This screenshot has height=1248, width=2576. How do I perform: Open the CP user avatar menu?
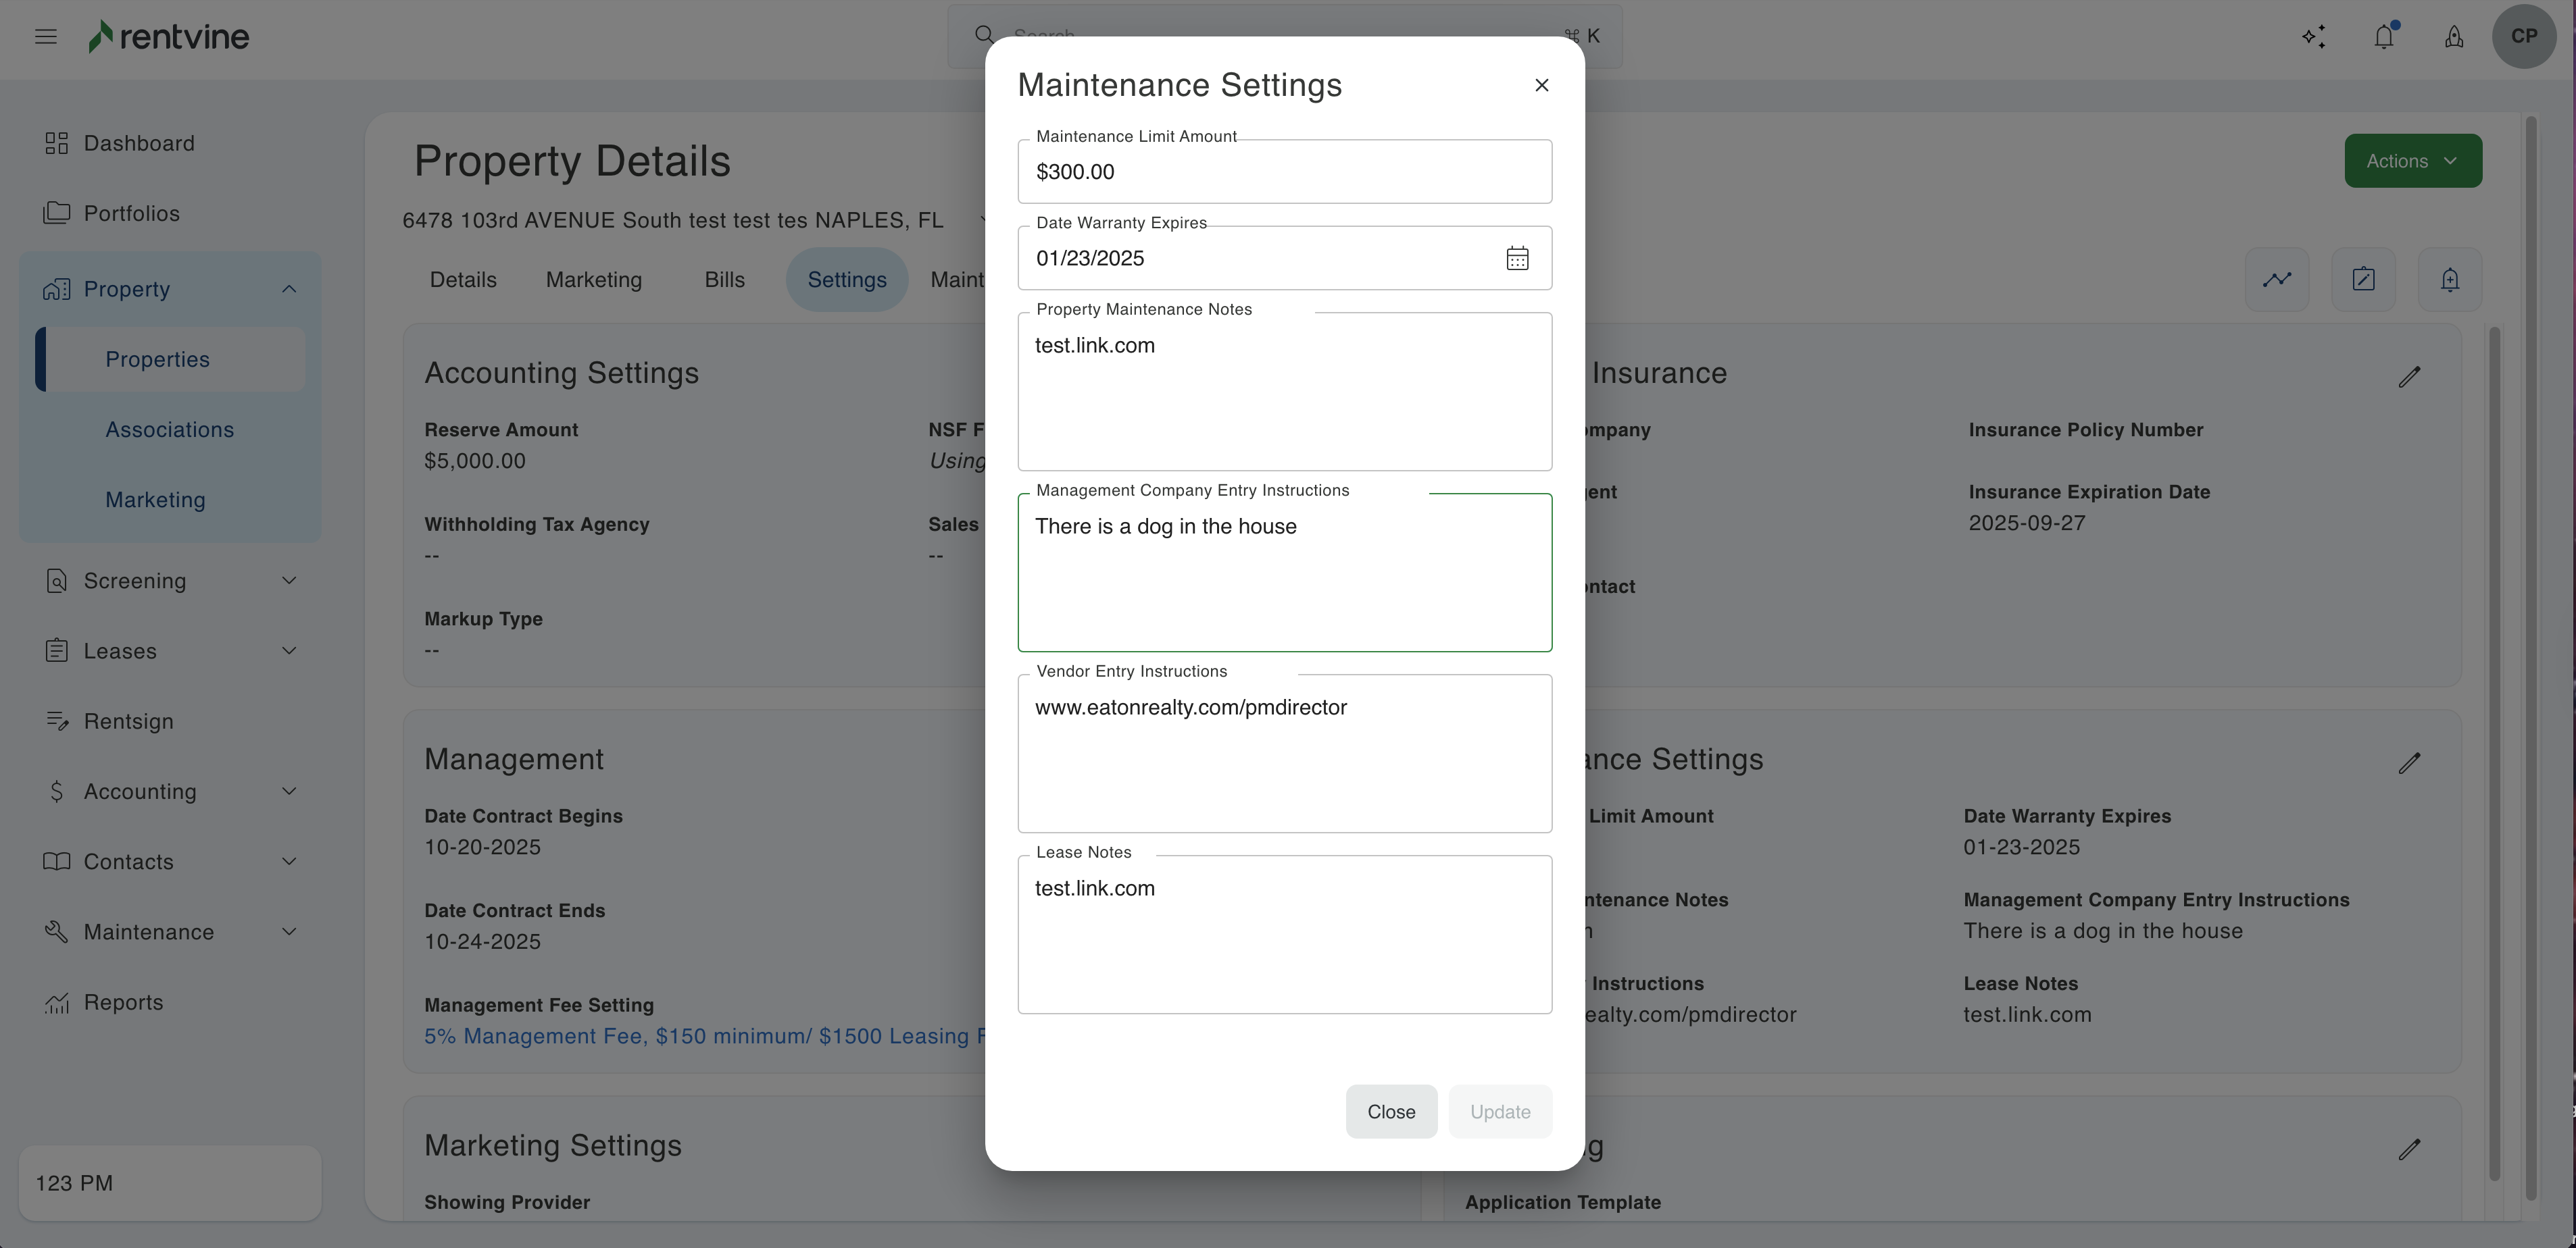pyautogui.click(x=2523, y=37)
